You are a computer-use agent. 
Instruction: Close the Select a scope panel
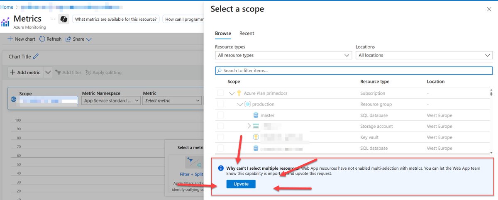pyautogui.click(x=488, y=9)
